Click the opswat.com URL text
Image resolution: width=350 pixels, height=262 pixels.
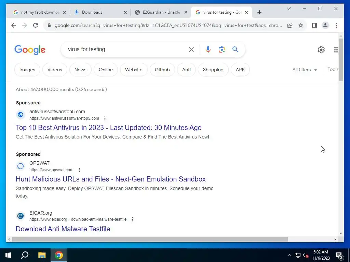pyautogui.click(x=51, y=170)
